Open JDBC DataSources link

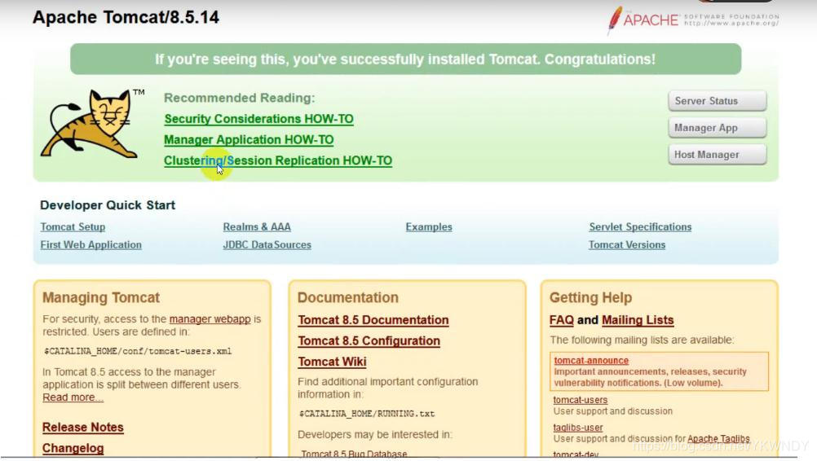(x=267, y=244)
